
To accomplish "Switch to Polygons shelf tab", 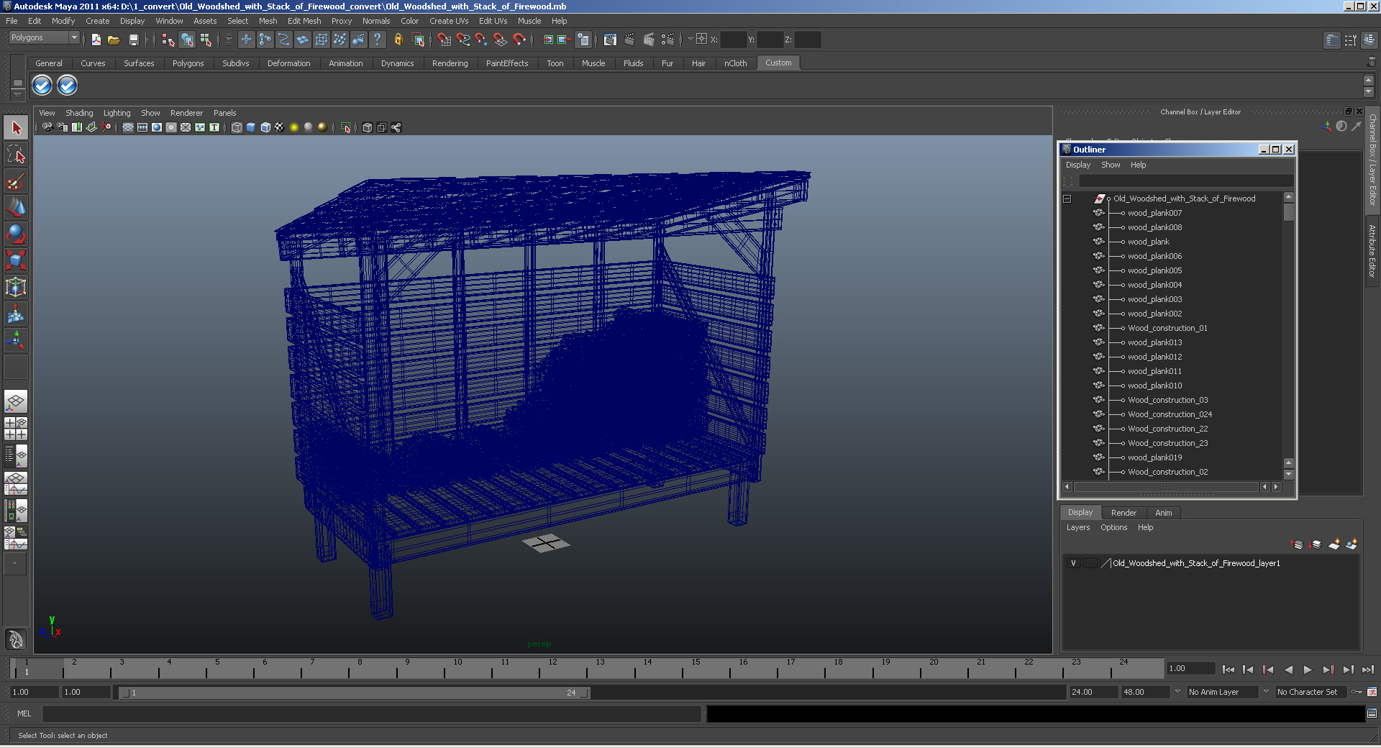I will tap(188, 63).
